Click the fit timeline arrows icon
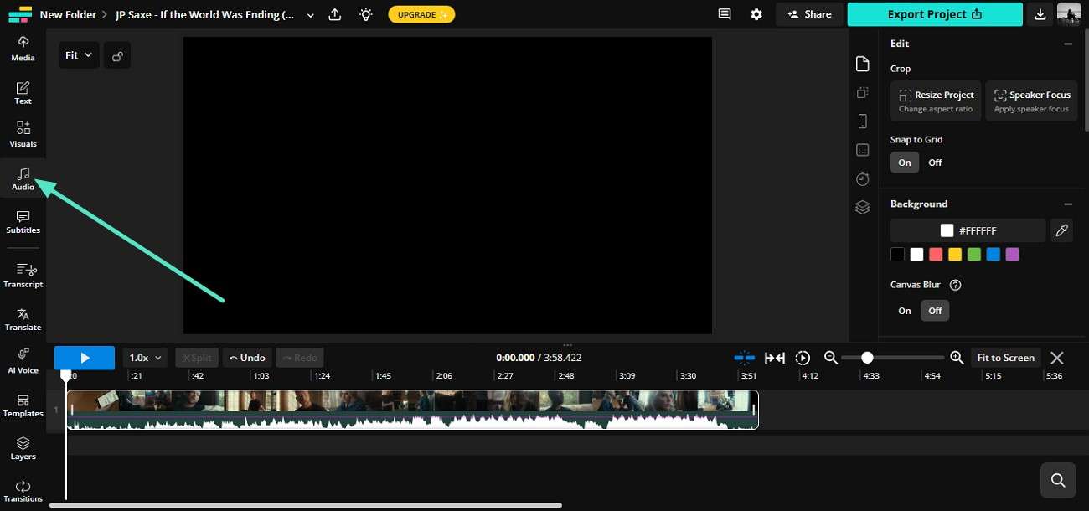The width and height of the screenshot is (1089, 511). [775, 358]
